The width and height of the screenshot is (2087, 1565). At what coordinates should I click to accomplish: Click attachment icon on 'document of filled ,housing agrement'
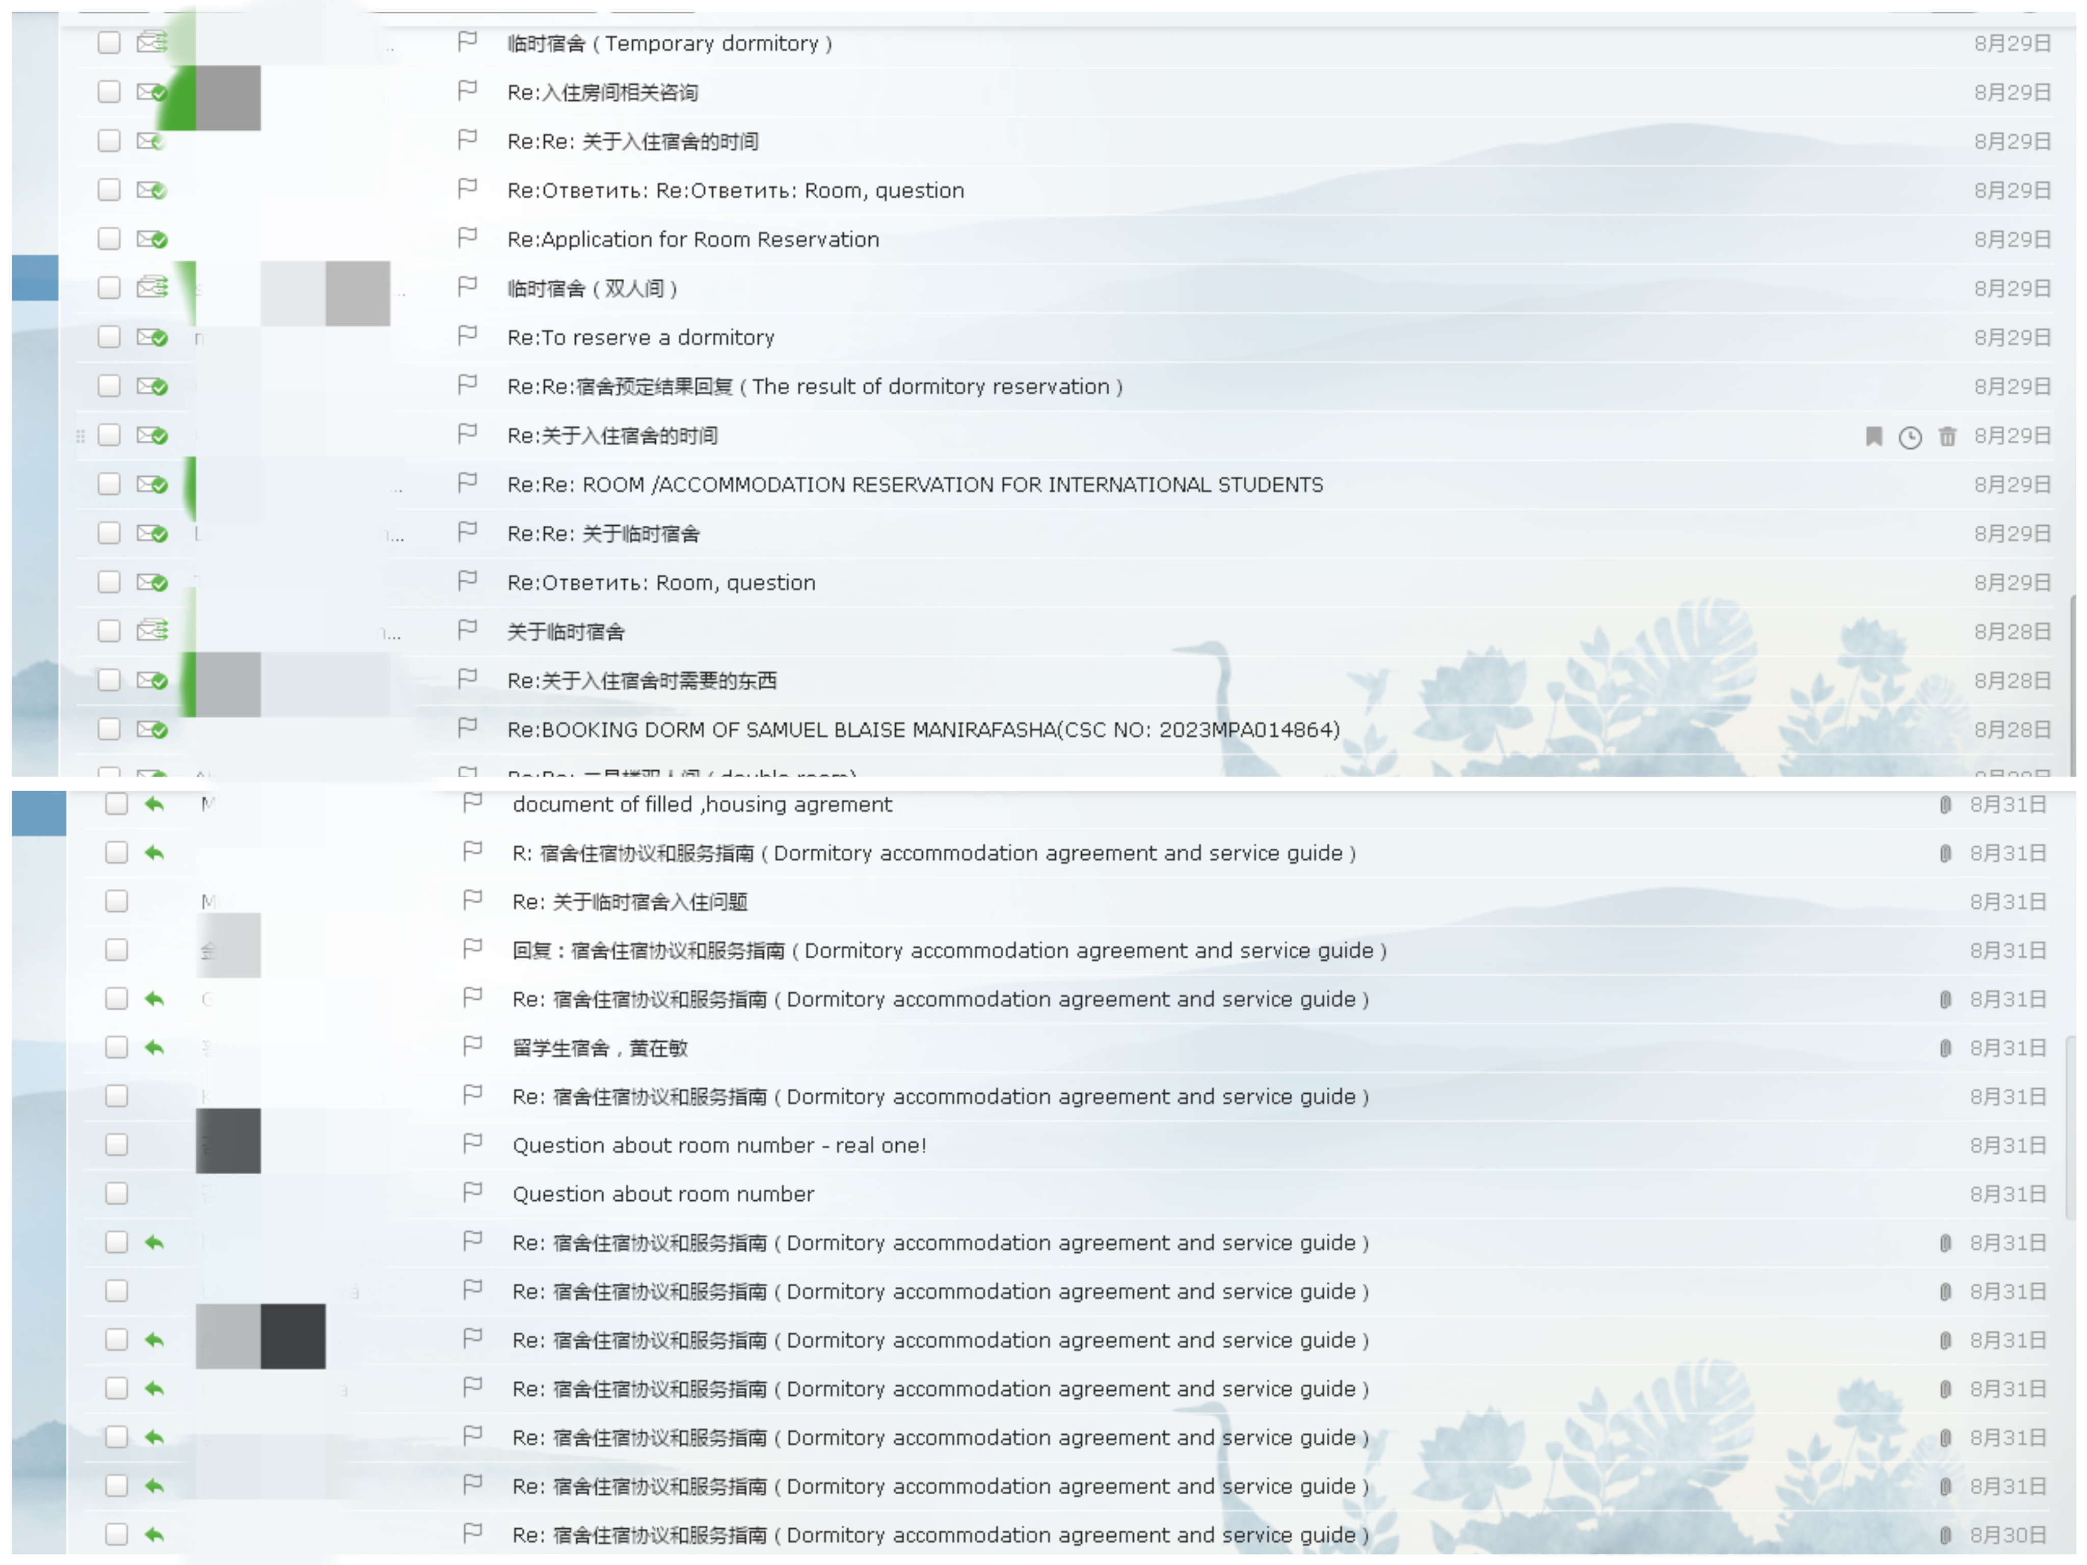(x=1944, y=804)
